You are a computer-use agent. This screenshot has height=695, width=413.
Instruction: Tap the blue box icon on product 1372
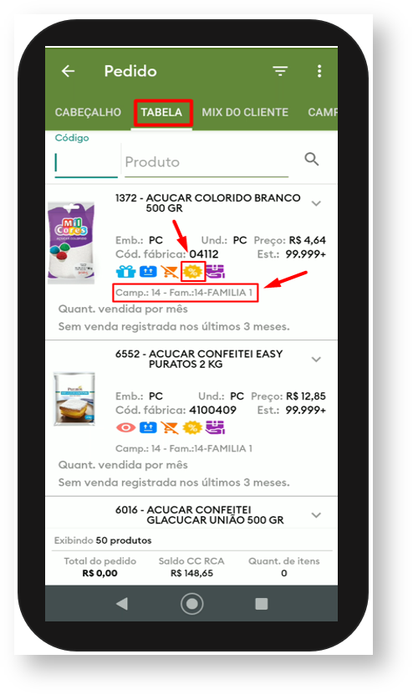coord(148,271)
